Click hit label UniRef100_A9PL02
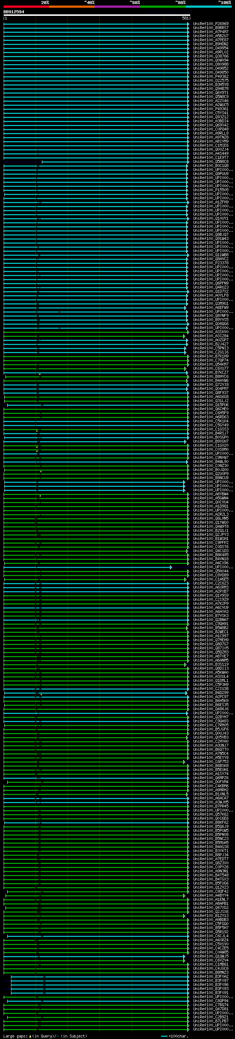This screenshot has height=1039, width=235. (211, 52)
